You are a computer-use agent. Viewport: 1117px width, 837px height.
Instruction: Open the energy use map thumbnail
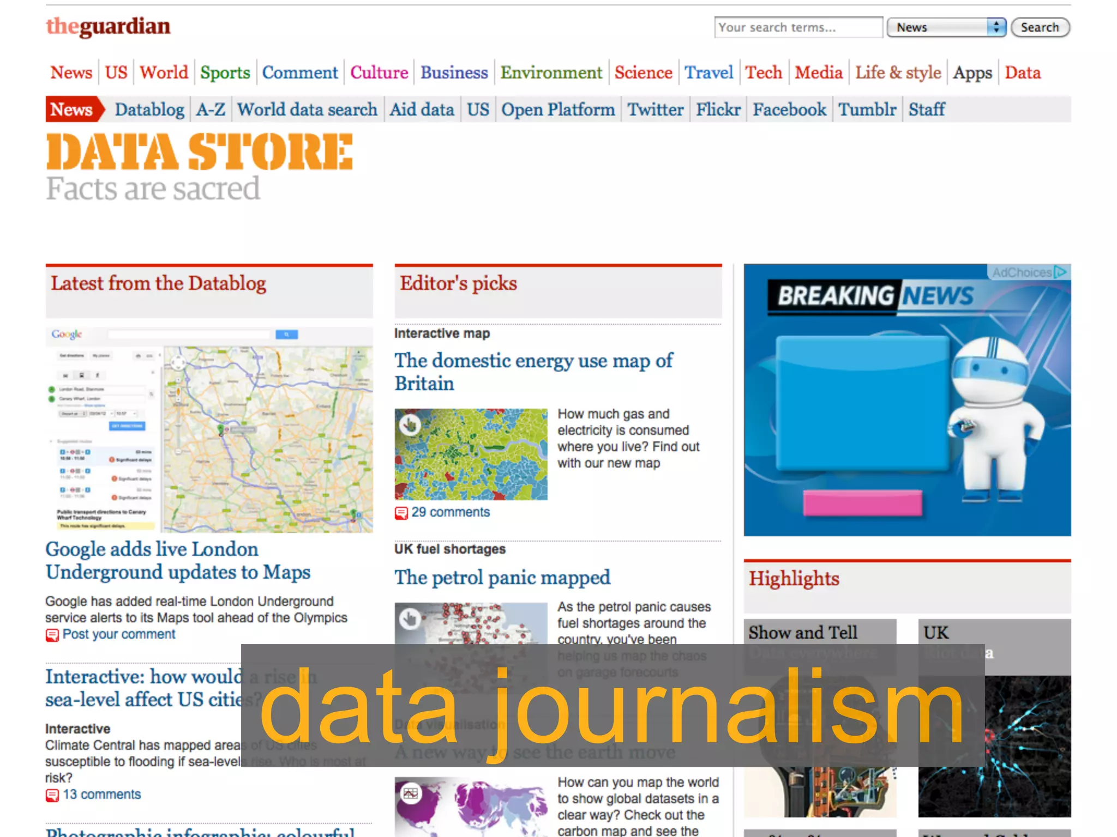tap(471, 454)
